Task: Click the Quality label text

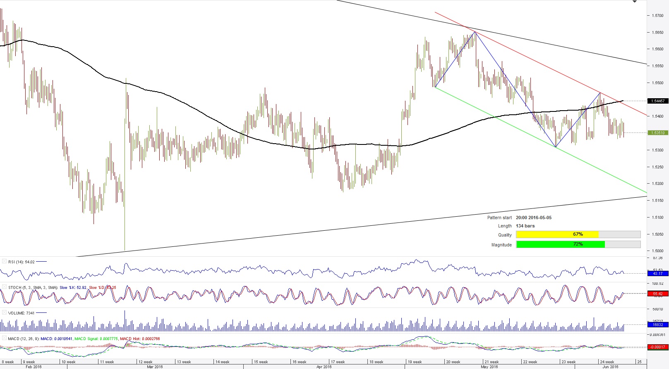Action: tap(505, 235)
